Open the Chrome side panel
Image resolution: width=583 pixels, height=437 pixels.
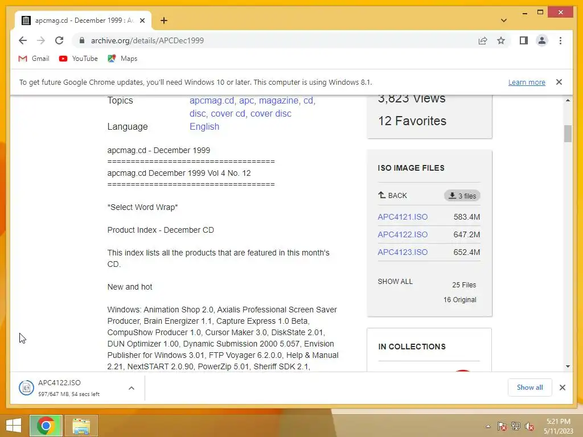[x=524, y=40]
